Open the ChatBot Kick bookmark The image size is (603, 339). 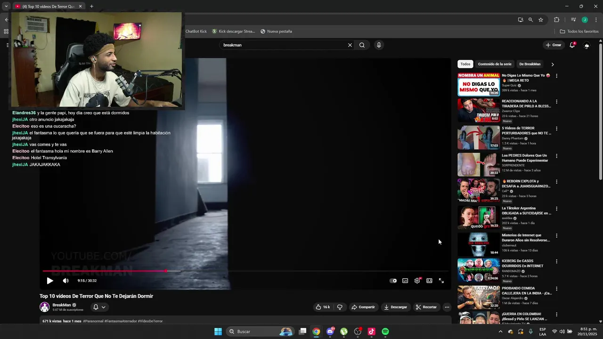(196, 32)
